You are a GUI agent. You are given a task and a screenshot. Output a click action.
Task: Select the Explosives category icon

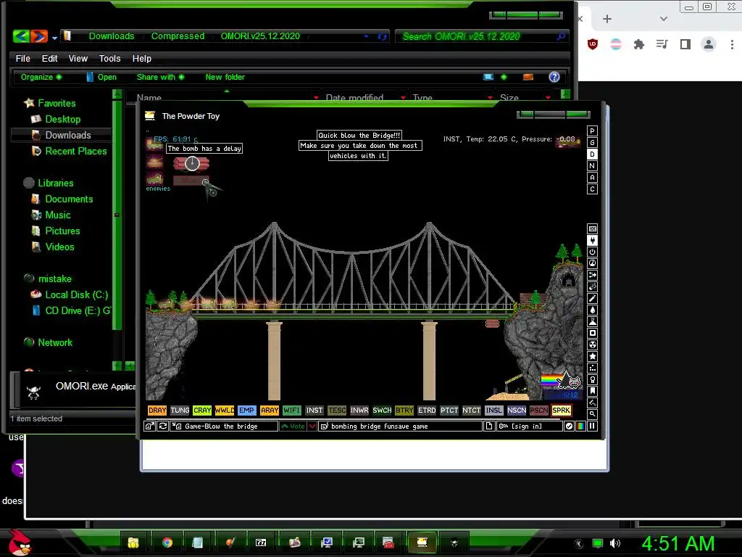point(592,286)
